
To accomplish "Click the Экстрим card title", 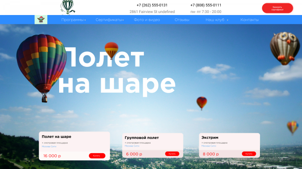I will [210, 137].
